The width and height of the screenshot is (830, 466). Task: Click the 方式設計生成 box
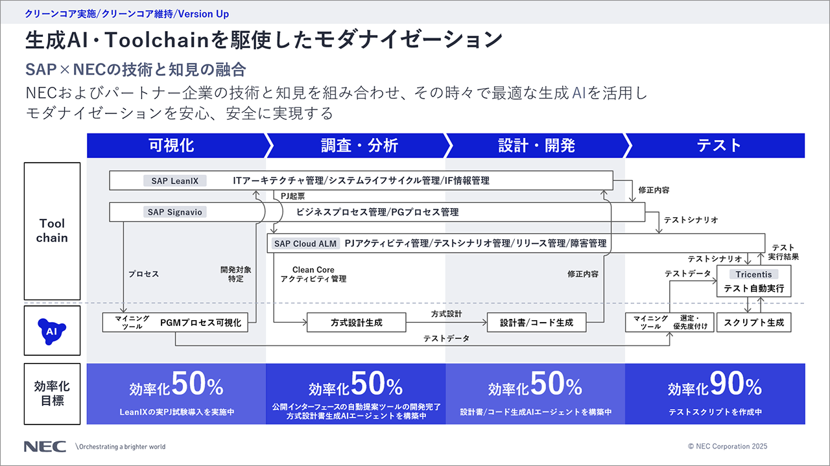[x=356, y=322]
